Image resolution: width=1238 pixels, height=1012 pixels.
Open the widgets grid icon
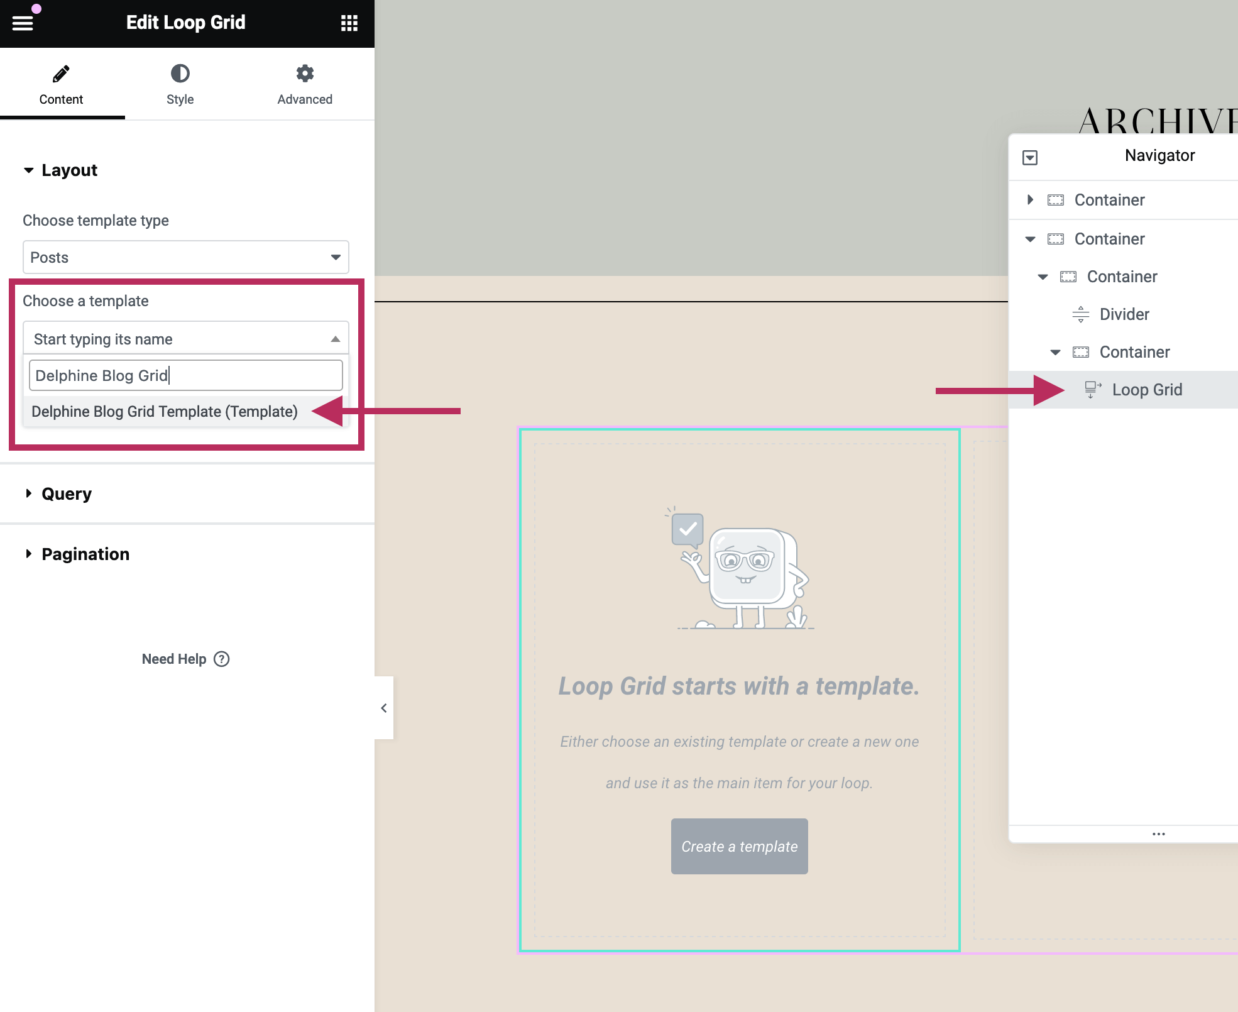[x=349, y=23]
